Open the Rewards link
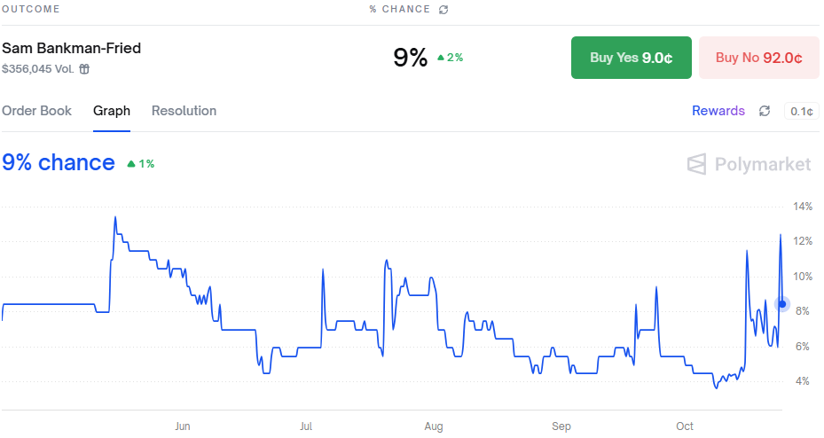Image resolution: width=824 pixels, height=438 pixels. click(718, 111)
